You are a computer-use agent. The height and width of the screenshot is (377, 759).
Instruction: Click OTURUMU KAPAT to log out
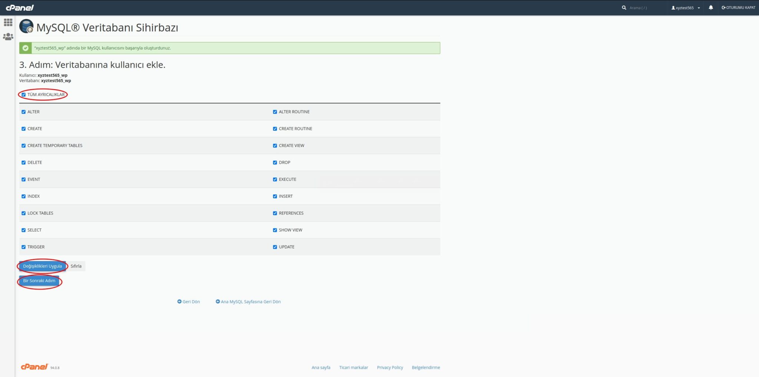coord(738,7)
